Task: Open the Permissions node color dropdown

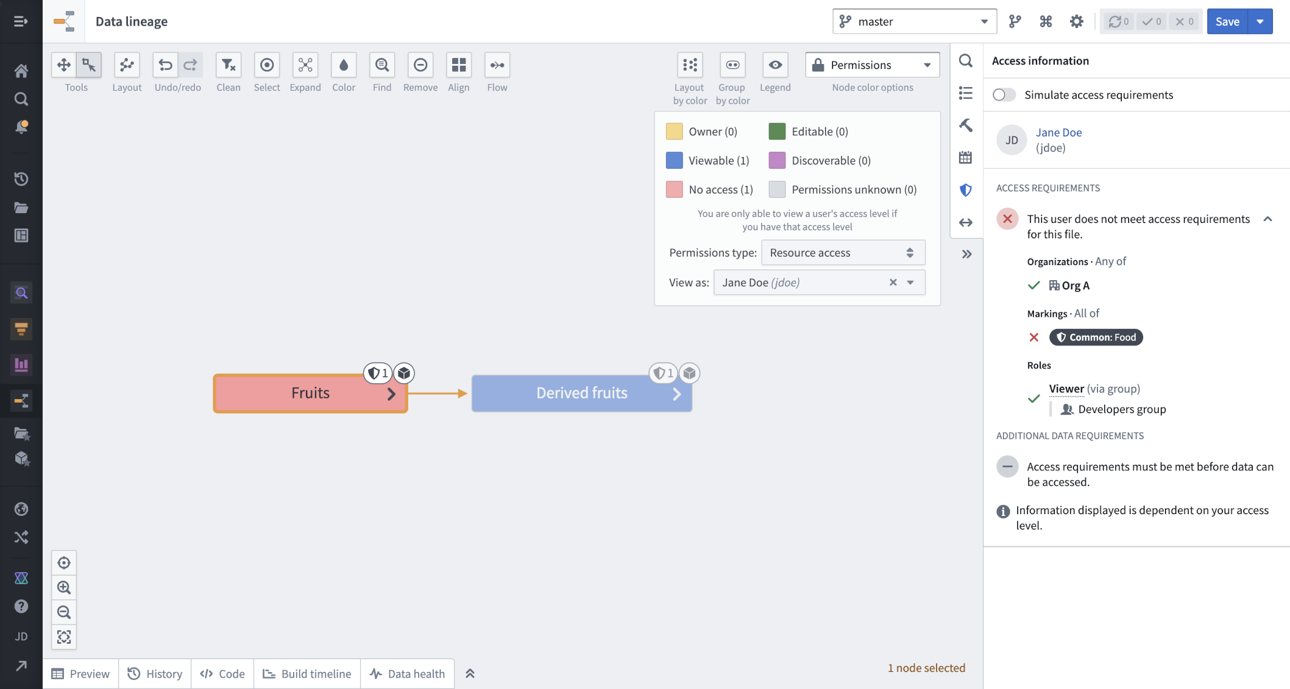Action: pyautogui.click(x=873, y=65)
